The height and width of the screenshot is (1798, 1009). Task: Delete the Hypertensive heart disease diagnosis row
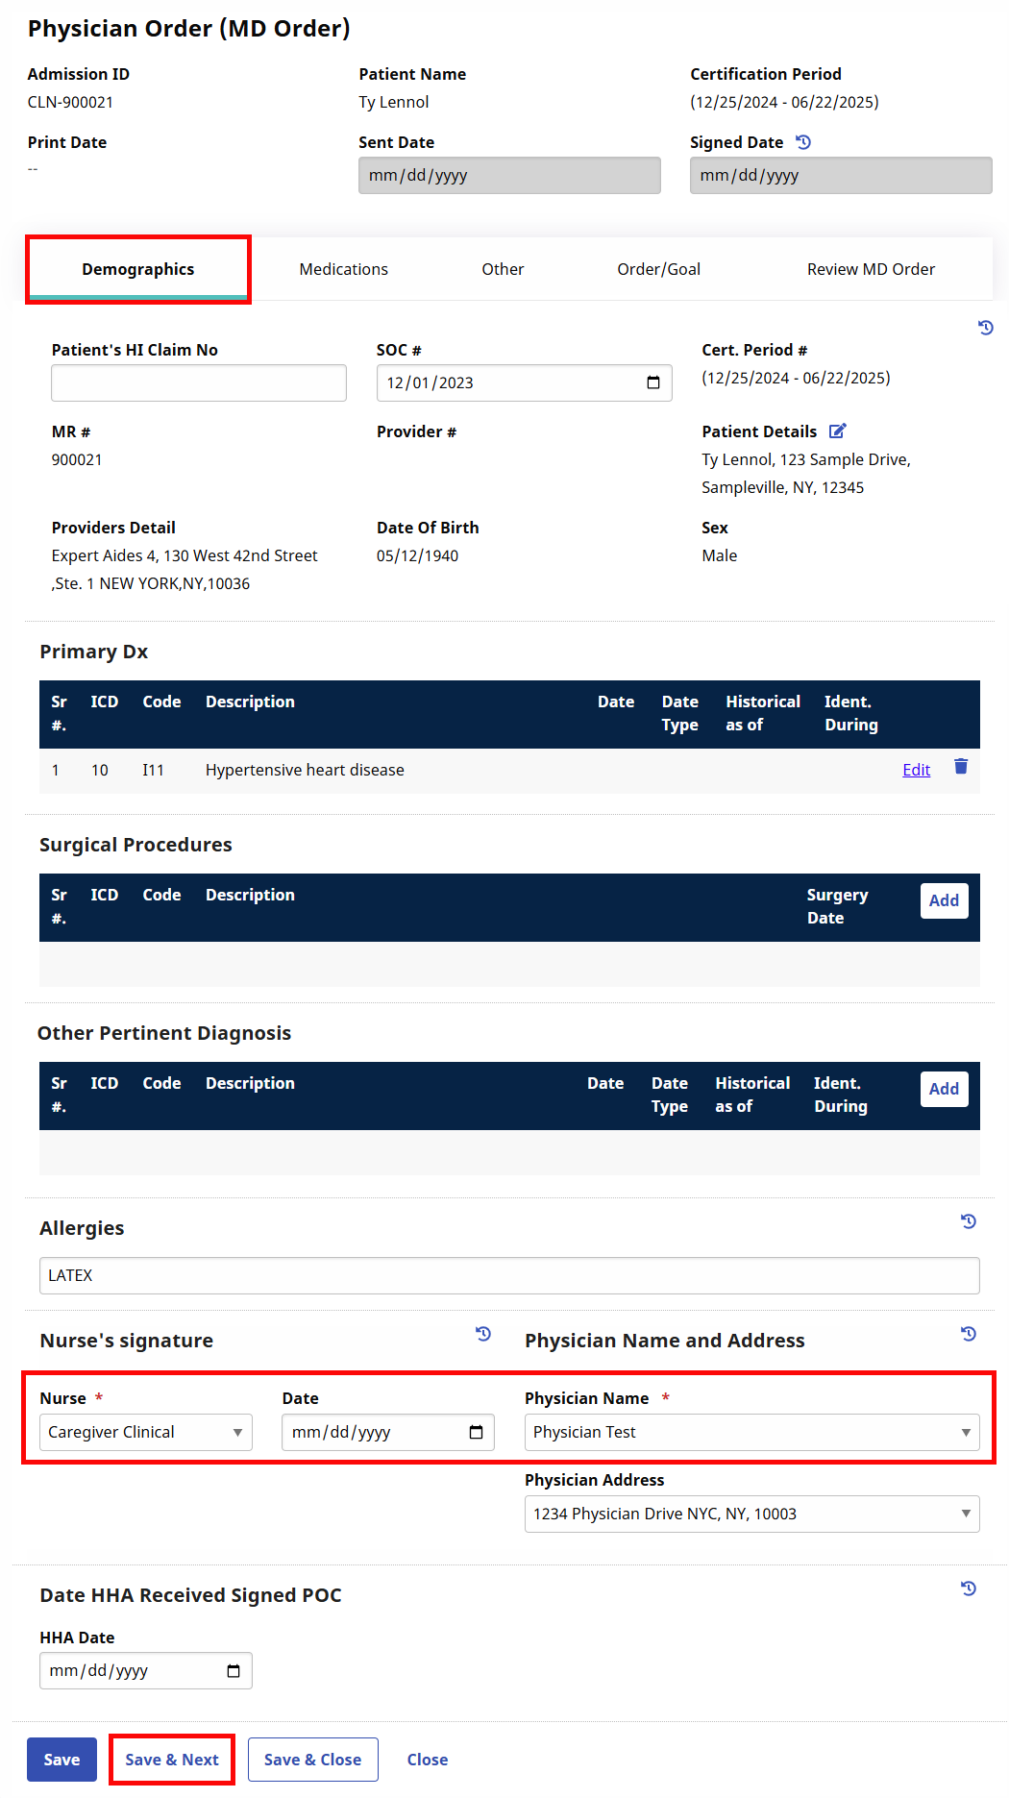[960, 768]
